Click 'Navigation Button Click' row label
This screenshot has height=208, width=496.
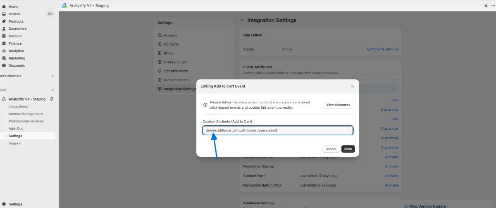pyautogui.click(x=262, y=185)
